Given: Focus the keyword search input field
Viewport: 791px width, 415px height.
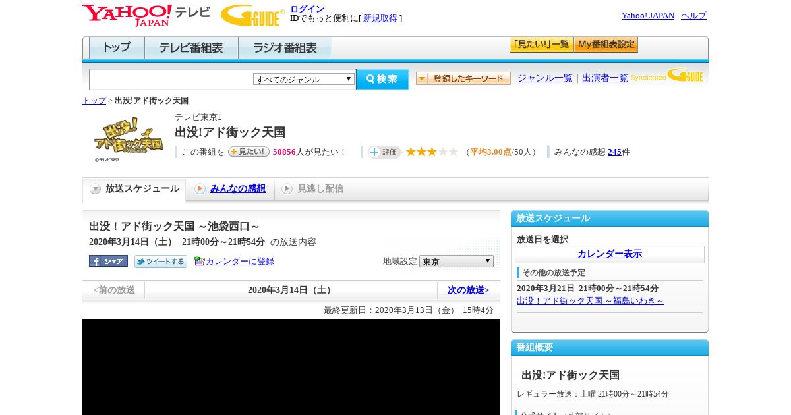Looking at the screenshot, I should pos(171,79).
